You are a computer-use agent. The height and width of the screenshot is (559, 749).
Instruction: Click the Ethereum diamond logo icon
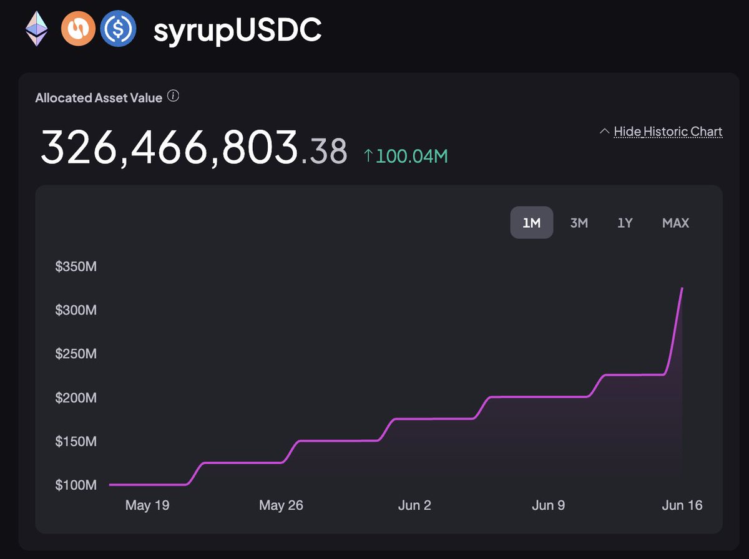(36, 29)
